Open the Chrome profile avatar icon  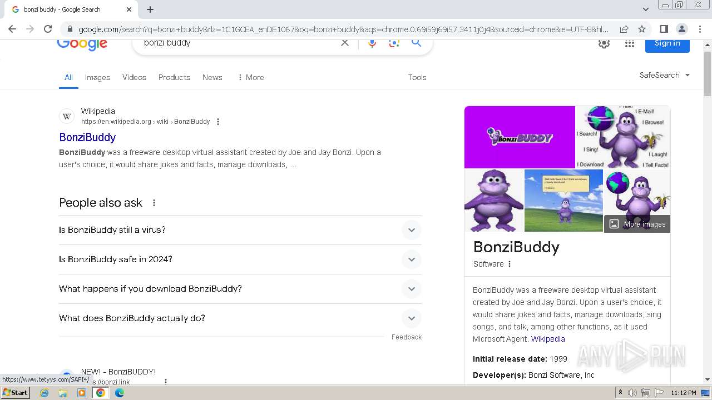point(681,29)
